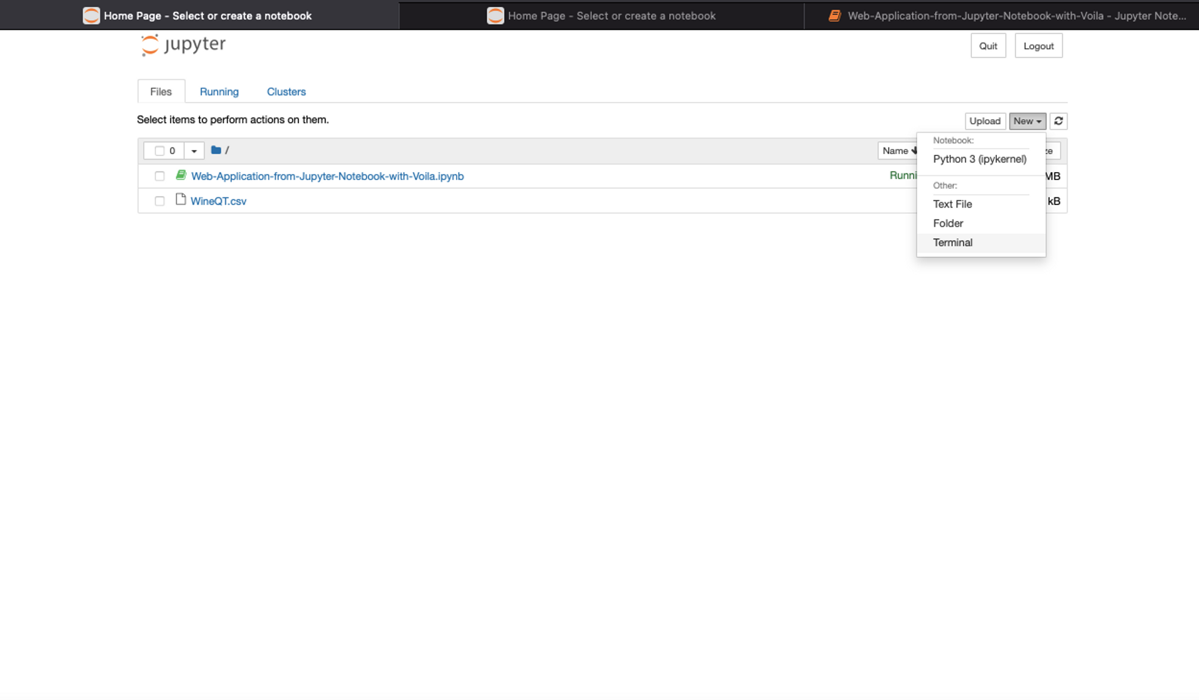Sort files by Name

898,151
